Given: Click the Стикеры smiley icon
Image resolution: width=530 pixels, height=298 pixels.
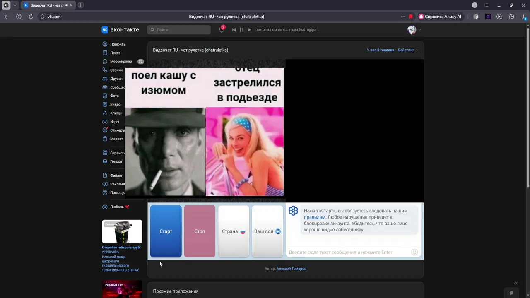Looking at the screenshot, I should (x=105, y=130).
